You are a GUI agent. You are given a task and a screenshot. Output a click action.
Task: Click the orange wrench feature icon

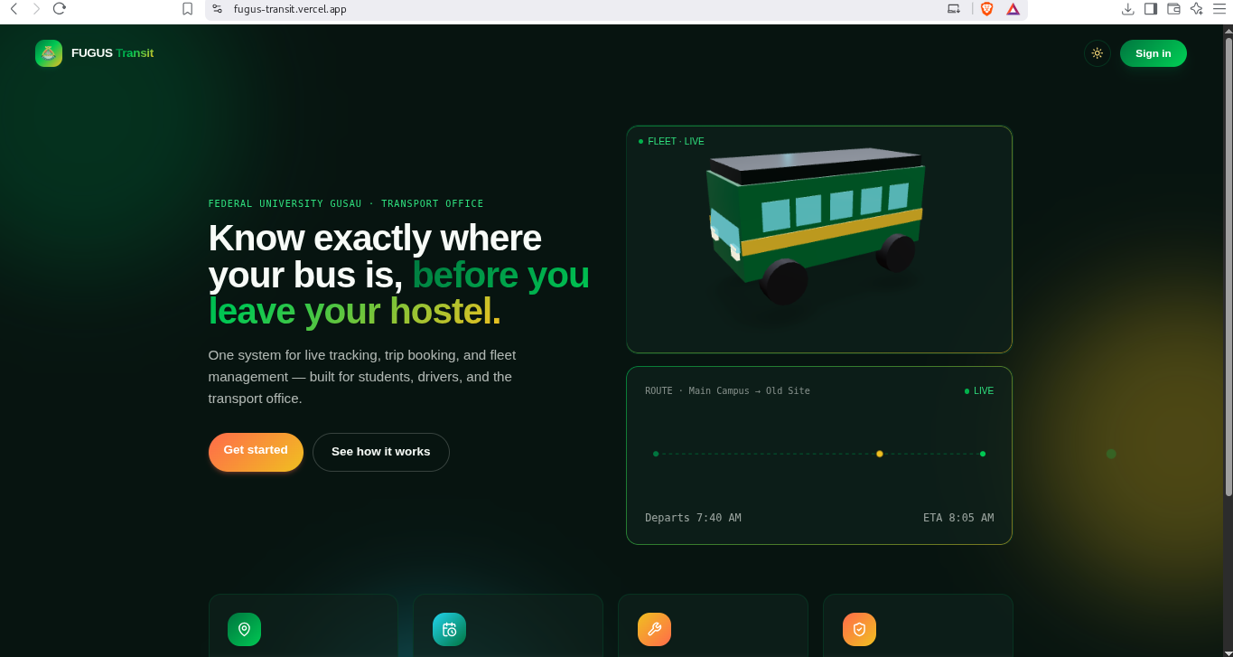tap(654, 630)
